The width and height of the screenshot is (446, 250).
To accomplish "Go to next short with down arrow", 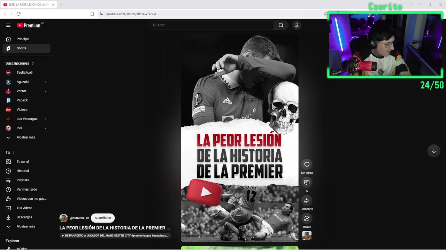I will click(434, 151).
